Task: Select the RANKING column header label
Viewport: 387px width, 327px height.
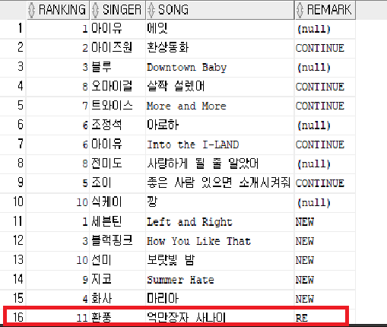Action: pos(62,10)
